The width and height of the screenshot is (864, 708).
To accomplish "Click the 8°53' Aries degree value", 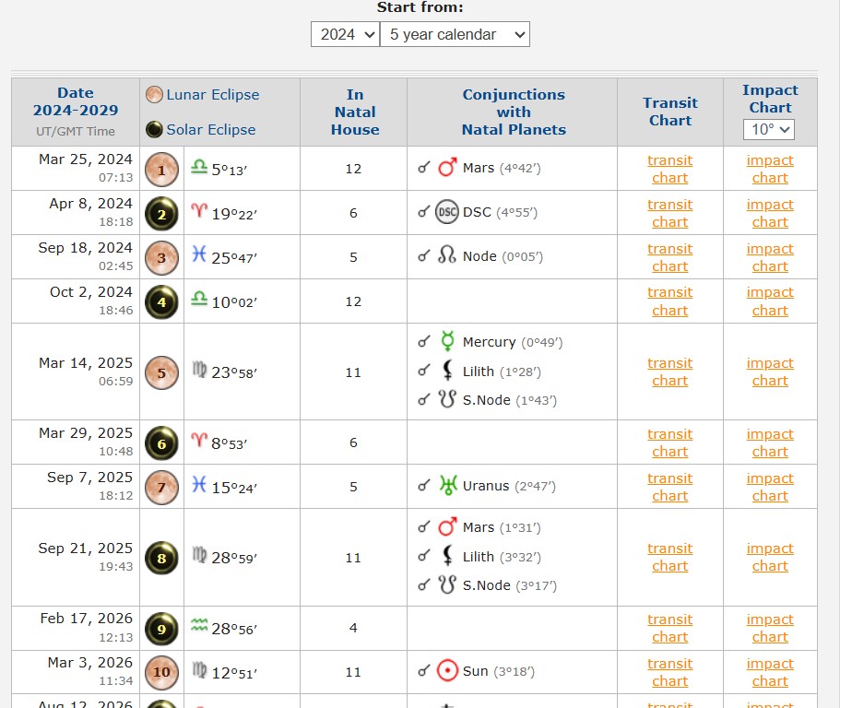I will 230,443.
